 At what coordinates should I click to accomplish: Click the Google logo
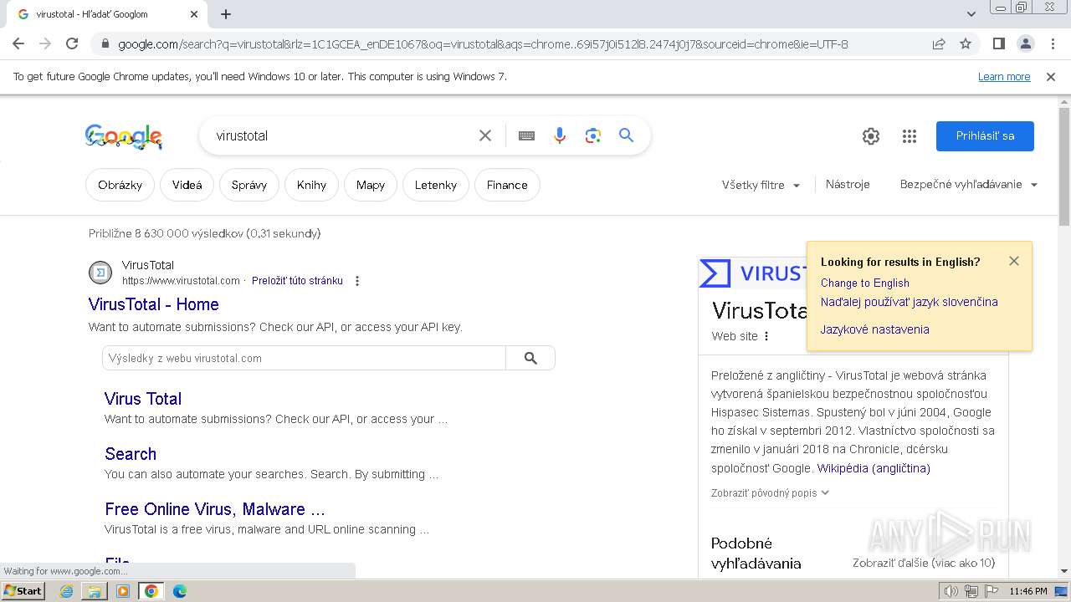[124, 136]
